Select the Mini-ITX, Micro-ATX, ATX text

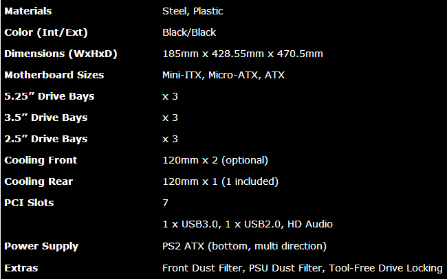[x=223, y=75]
